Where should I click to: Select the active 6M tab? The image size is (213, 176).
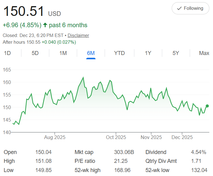(x=91, y=53)
